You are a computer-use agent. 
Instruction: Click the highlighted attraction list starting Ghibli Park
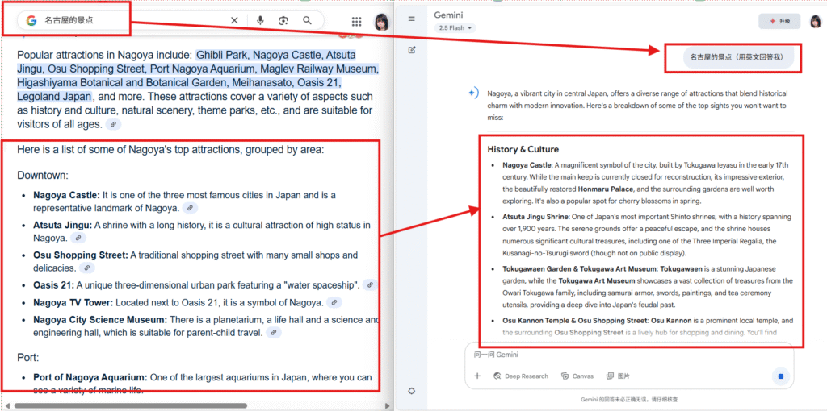[x=198, y=76]
